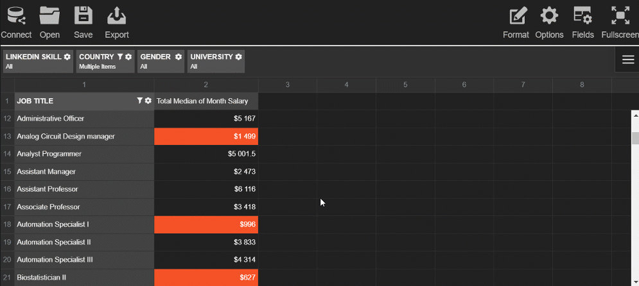639x286 pixels.
Task: Select the $6 116 cell
Action: point(206,189)
